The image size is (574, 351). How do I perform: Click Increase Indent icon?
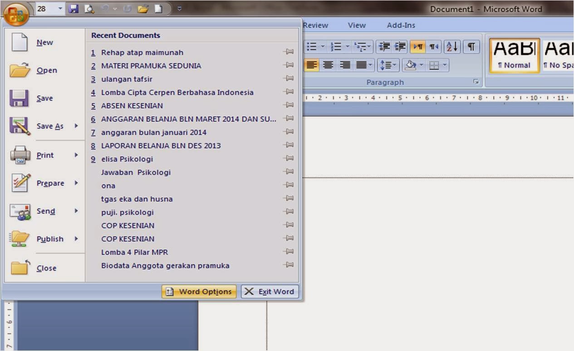(x=400, y=47)
